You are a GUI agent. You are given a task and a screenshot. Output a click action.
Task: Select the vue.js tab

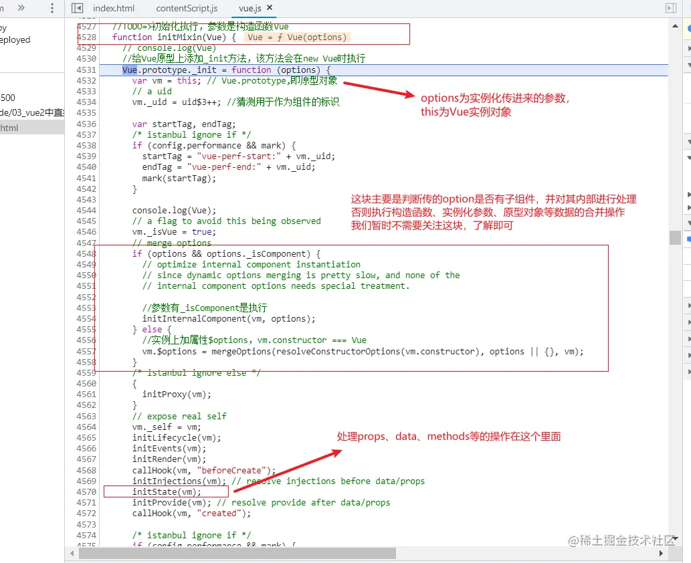coord(250,9)
